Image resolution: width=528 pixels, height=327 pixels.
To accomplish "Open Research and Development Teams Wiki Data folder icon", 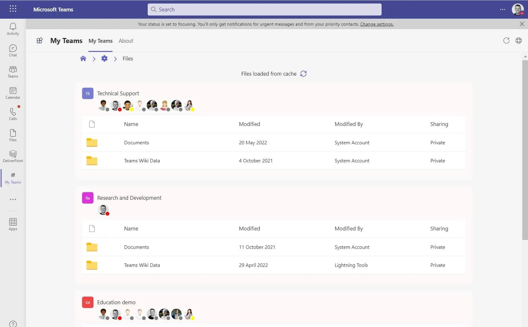I will [x=92, y=265].
